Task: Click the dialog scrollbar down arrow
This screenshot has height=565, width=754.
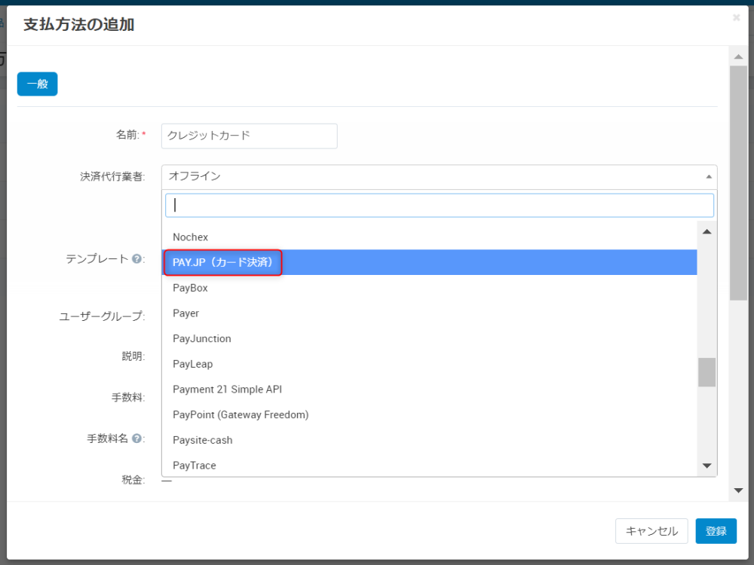Action: pyautogui.click(x=738, y=490)
